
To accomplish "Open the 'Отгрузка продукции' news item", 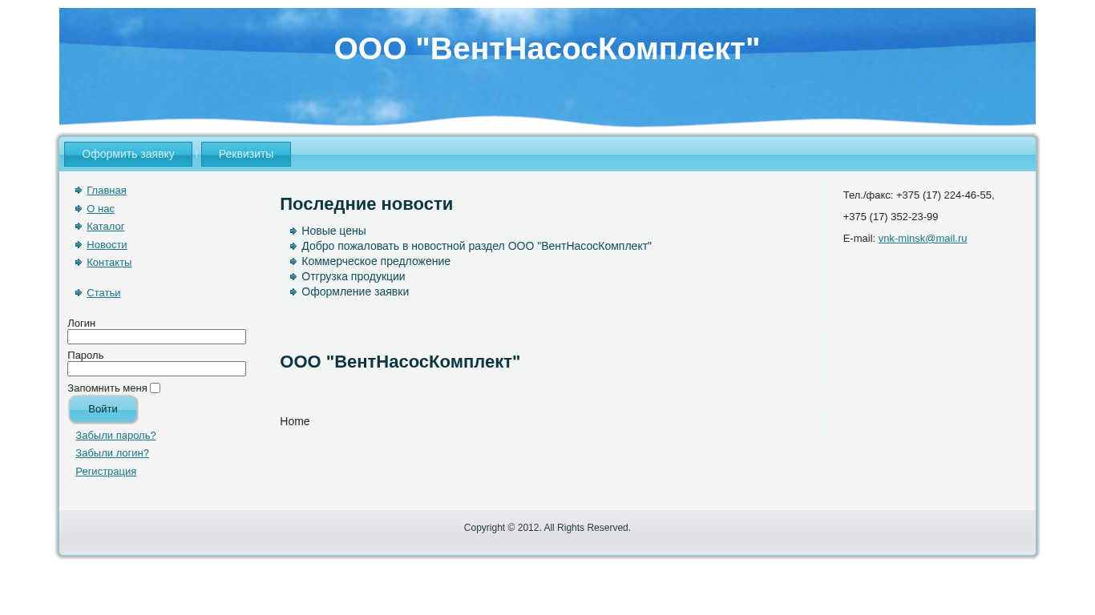I will coord(353,276).
